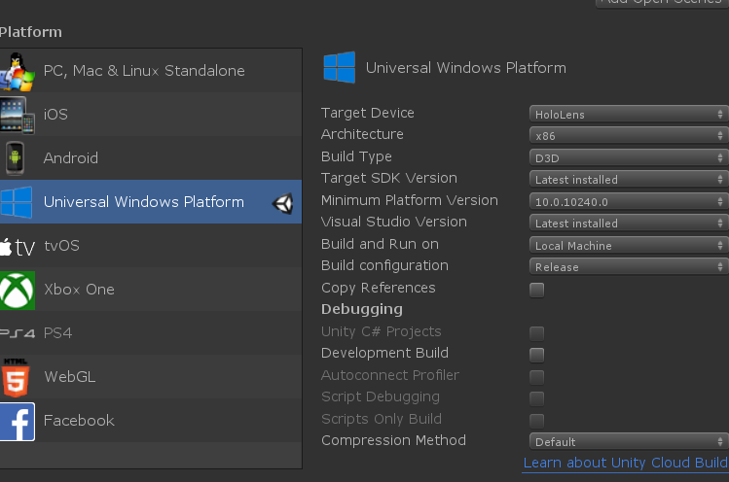729x482 pixels.
Task: Click the Facebook logo icon
Action: (x=18, y=422)
